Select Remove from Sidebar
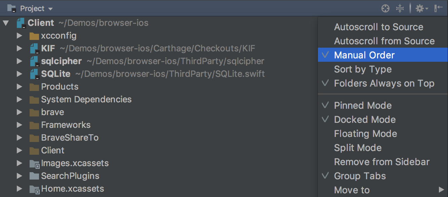 pos(381,162)
